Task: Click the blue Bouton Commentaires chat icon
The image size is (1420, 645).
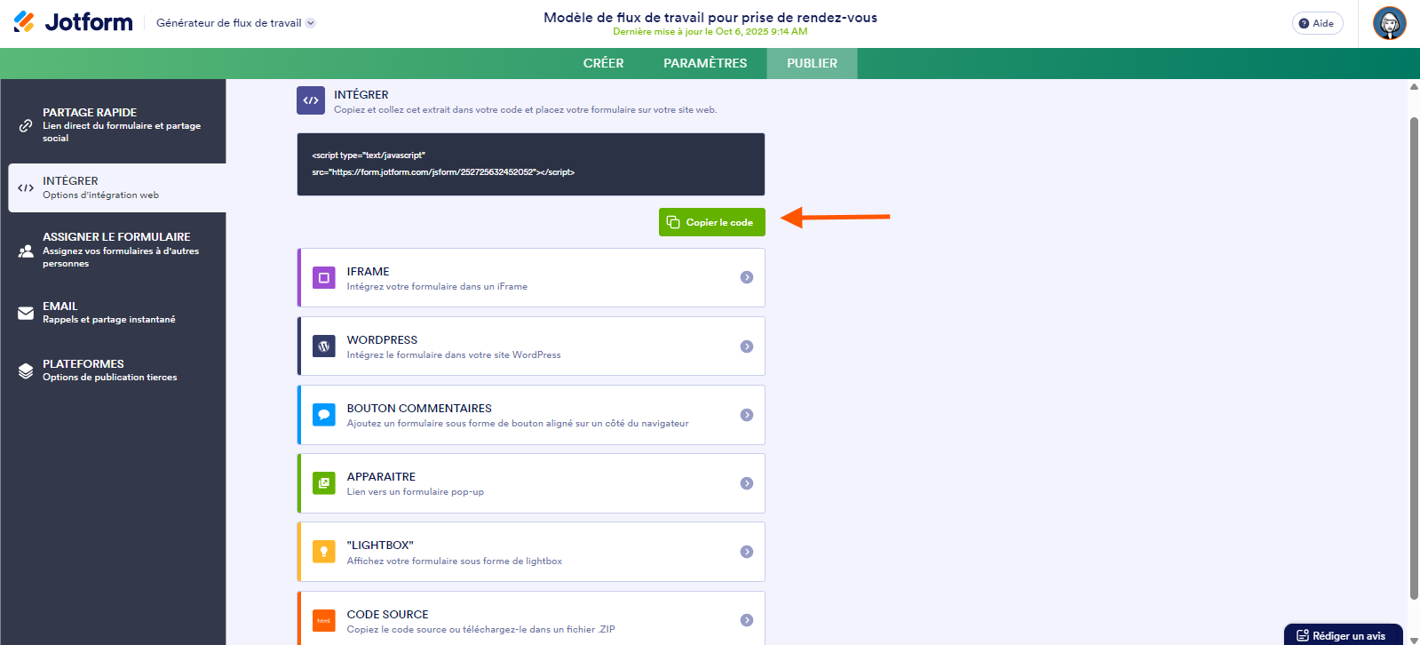Action: click(324, 415)
